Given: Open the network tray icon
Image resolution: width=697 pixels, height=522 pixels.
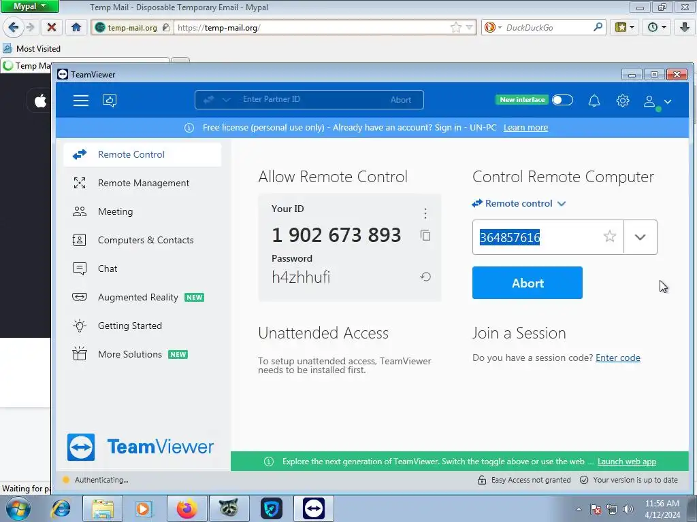Looking at the screenshot, I should click(x=612, y=509).
